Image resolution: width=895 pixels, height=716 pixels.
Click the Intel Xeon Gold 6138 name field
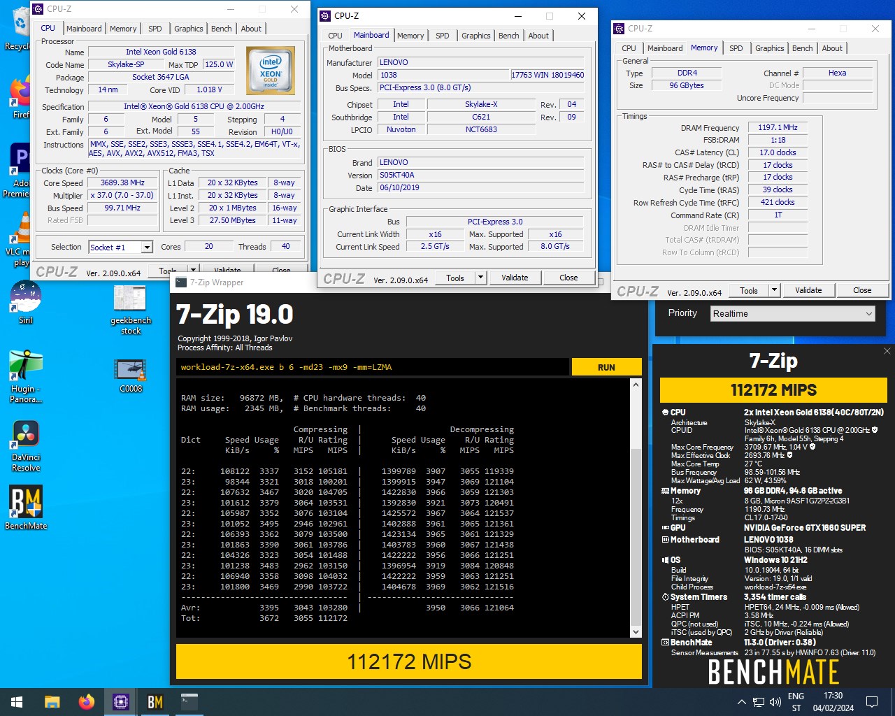click(161, 52)
